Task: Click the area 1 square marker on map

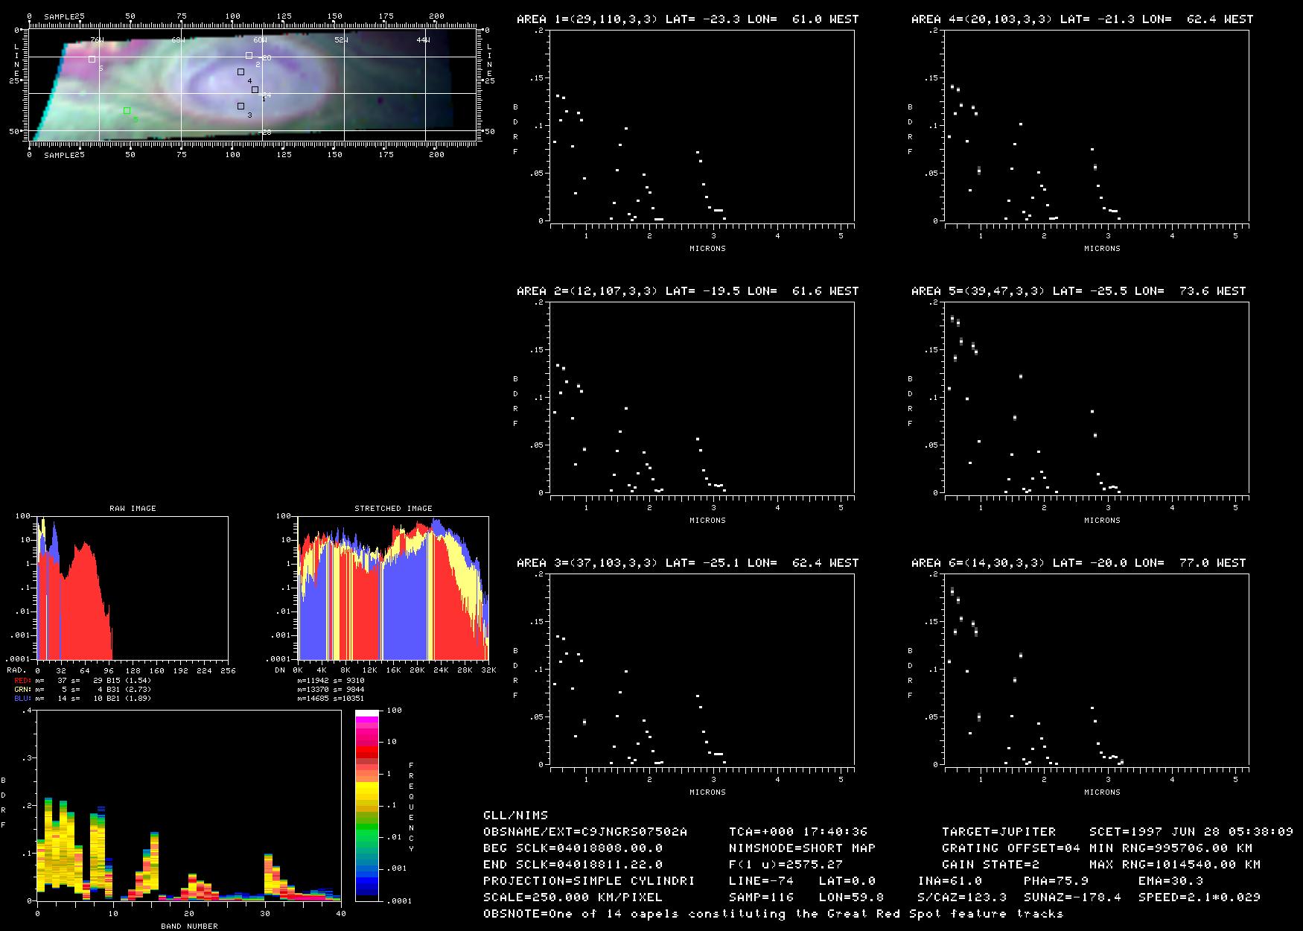Action: click(x=255, y=90)
